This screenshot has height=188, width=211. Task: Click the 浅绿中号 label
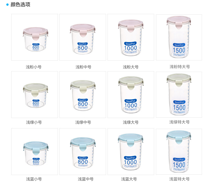83,122
